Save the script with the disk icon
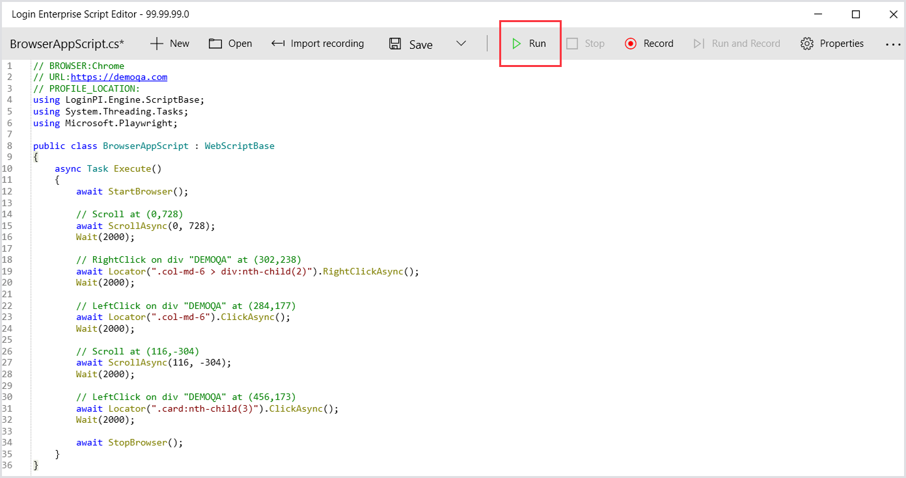 [395, 44]
